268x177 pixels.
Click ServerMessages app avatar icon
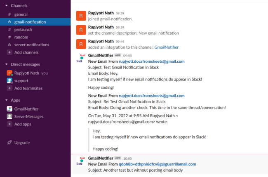9,116
